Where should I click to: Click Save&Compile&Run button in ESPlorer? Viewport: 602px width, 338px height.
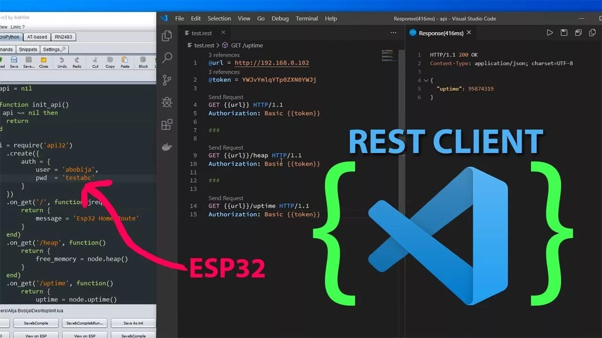point(85,323)
